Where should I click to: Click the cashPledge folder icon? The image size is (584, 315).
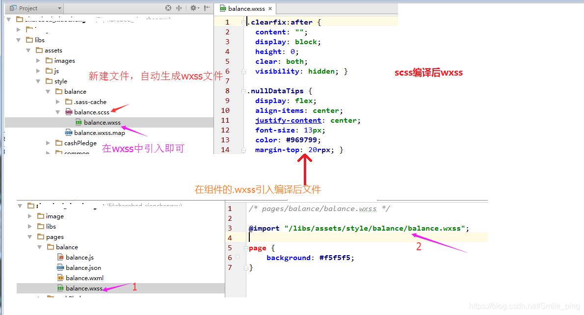tap(59, 143)
